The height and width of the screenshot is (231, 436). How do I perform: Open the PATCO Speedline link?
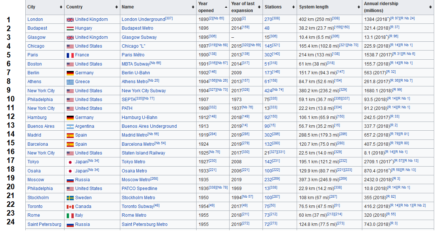coord(139,189)
